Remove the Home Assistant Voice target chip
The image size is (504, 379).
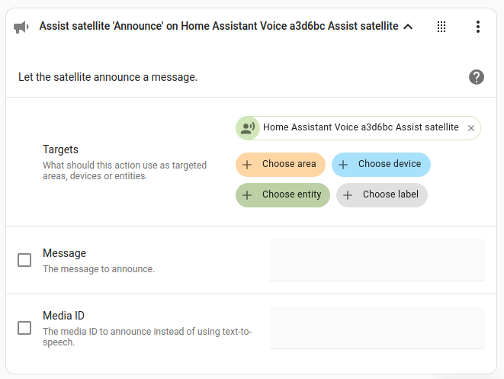471,128
